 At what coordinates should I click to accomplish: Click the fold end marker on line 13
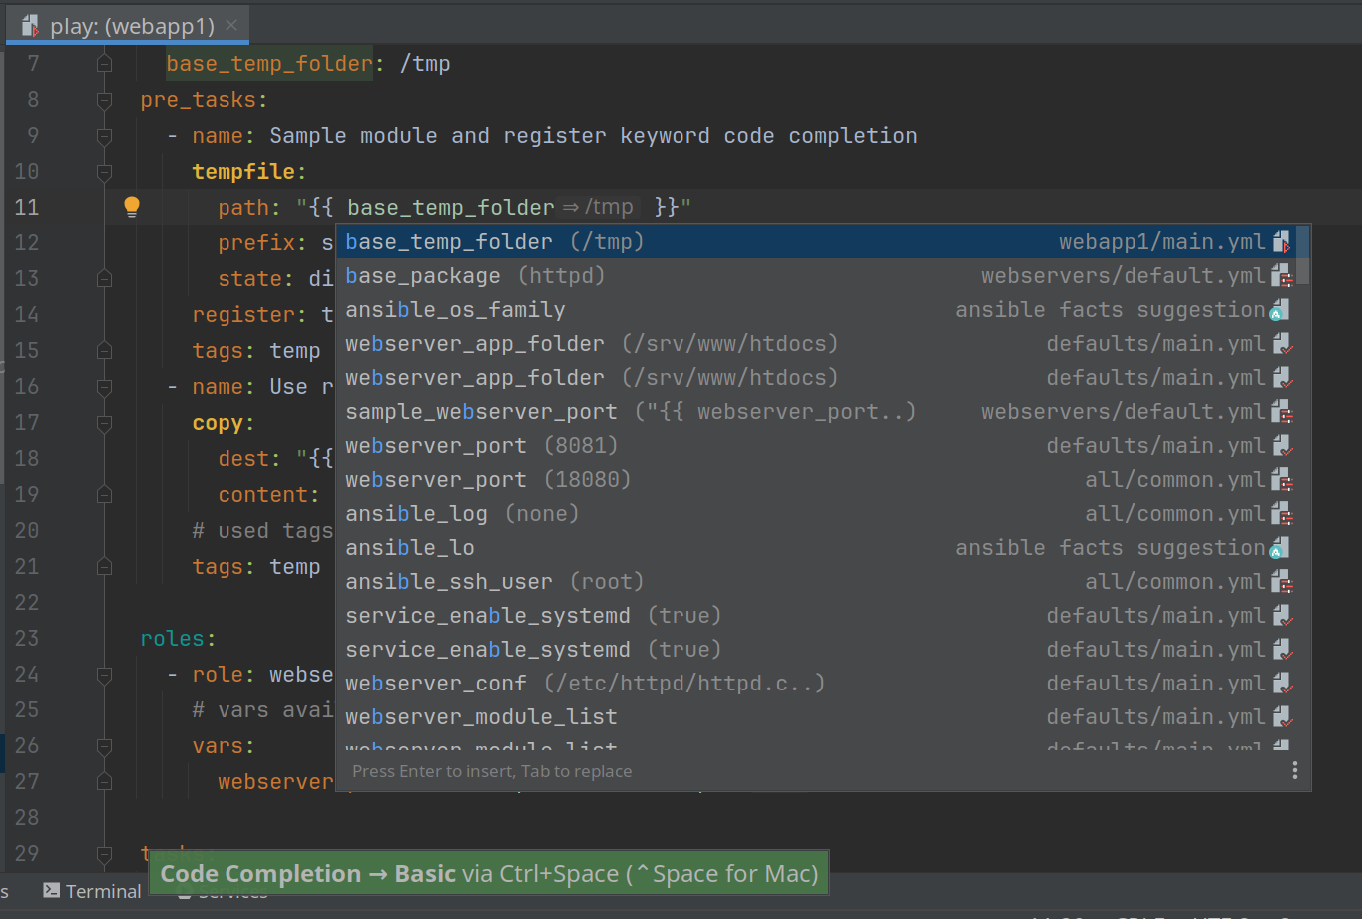click(x=104, y=279)
